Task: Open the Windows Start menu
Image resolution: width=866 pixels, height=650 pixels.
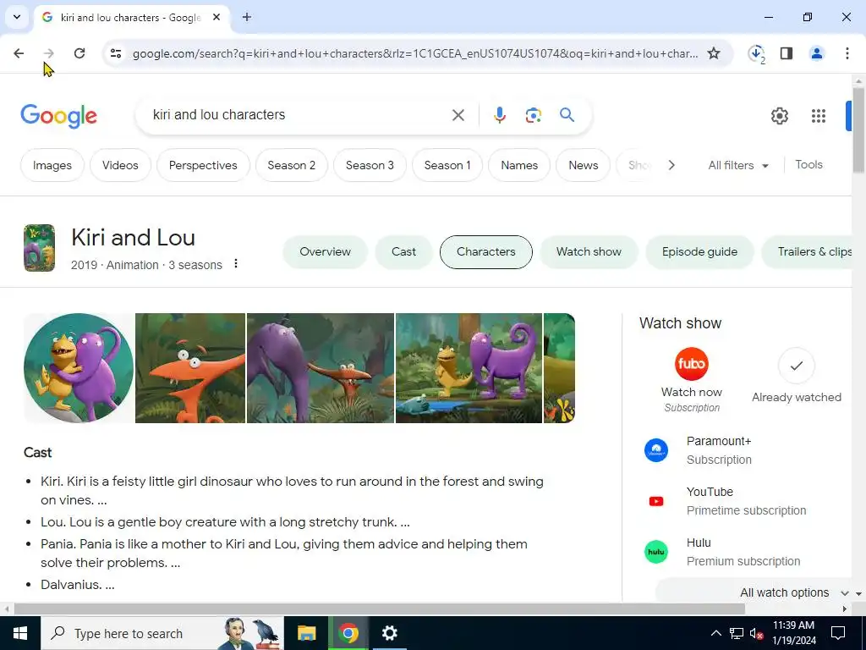Action: click(x=20, y=633)
